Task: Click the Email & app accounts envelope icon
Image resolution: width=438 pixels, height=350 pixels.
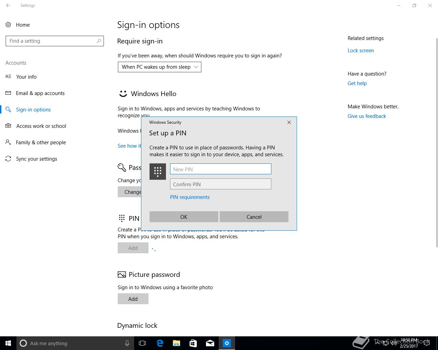Action: point(8,93)
